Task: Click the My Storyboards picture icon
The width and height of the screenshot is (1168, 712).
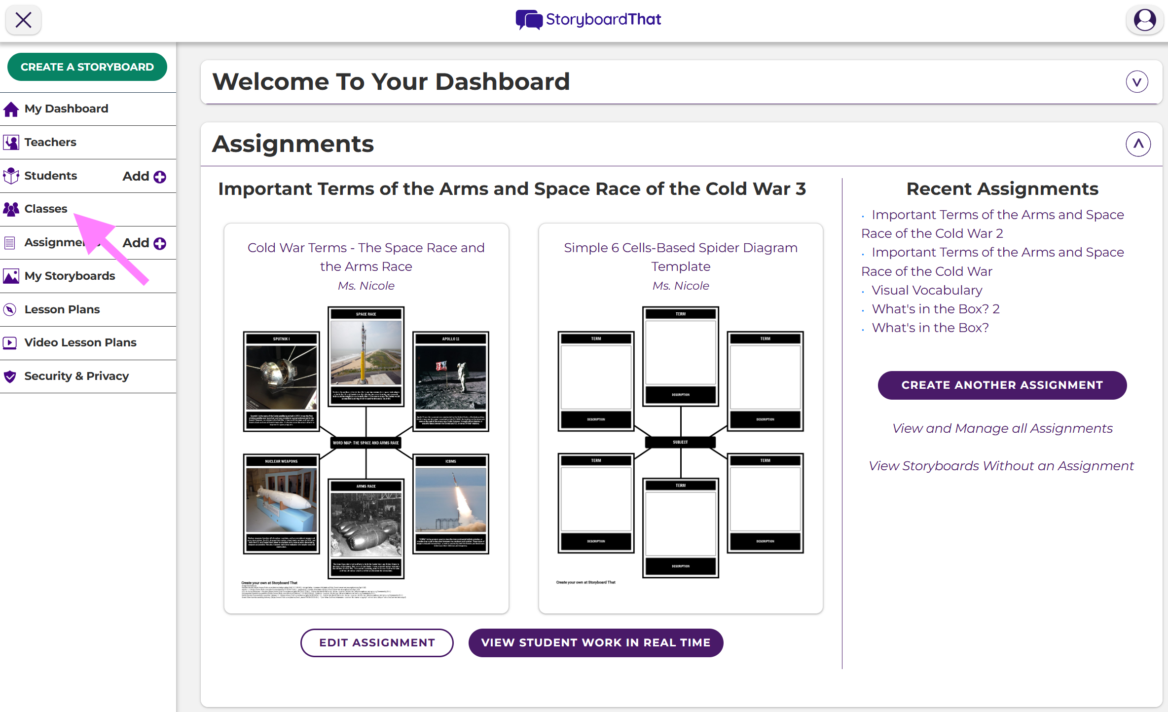Action: coord(11,276)
